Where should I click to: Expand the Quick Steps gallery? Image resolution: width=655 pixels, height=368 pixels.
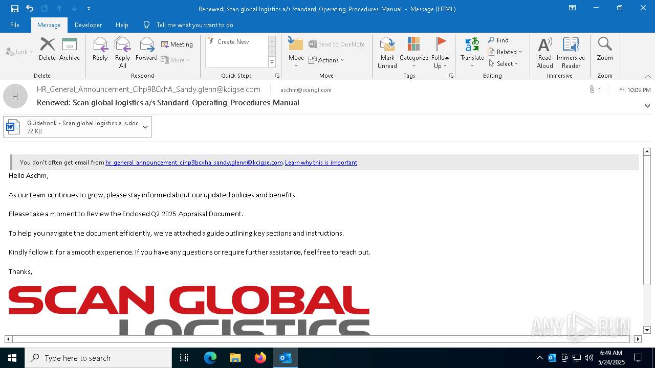[272, 62]
